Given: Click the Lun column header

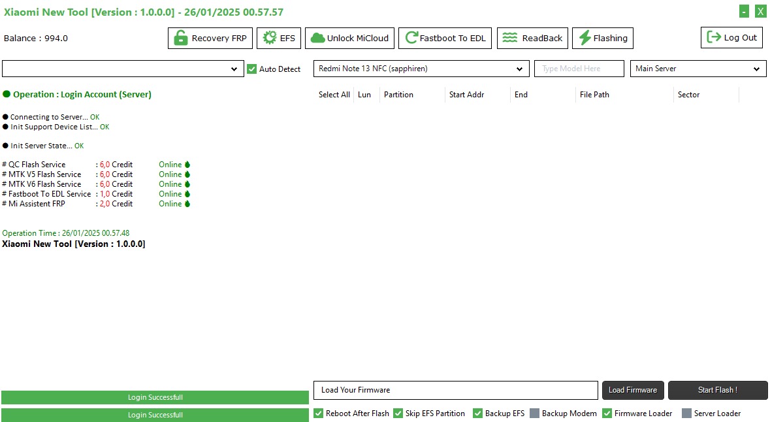Looking at the screenshot, I should [364, 95].
